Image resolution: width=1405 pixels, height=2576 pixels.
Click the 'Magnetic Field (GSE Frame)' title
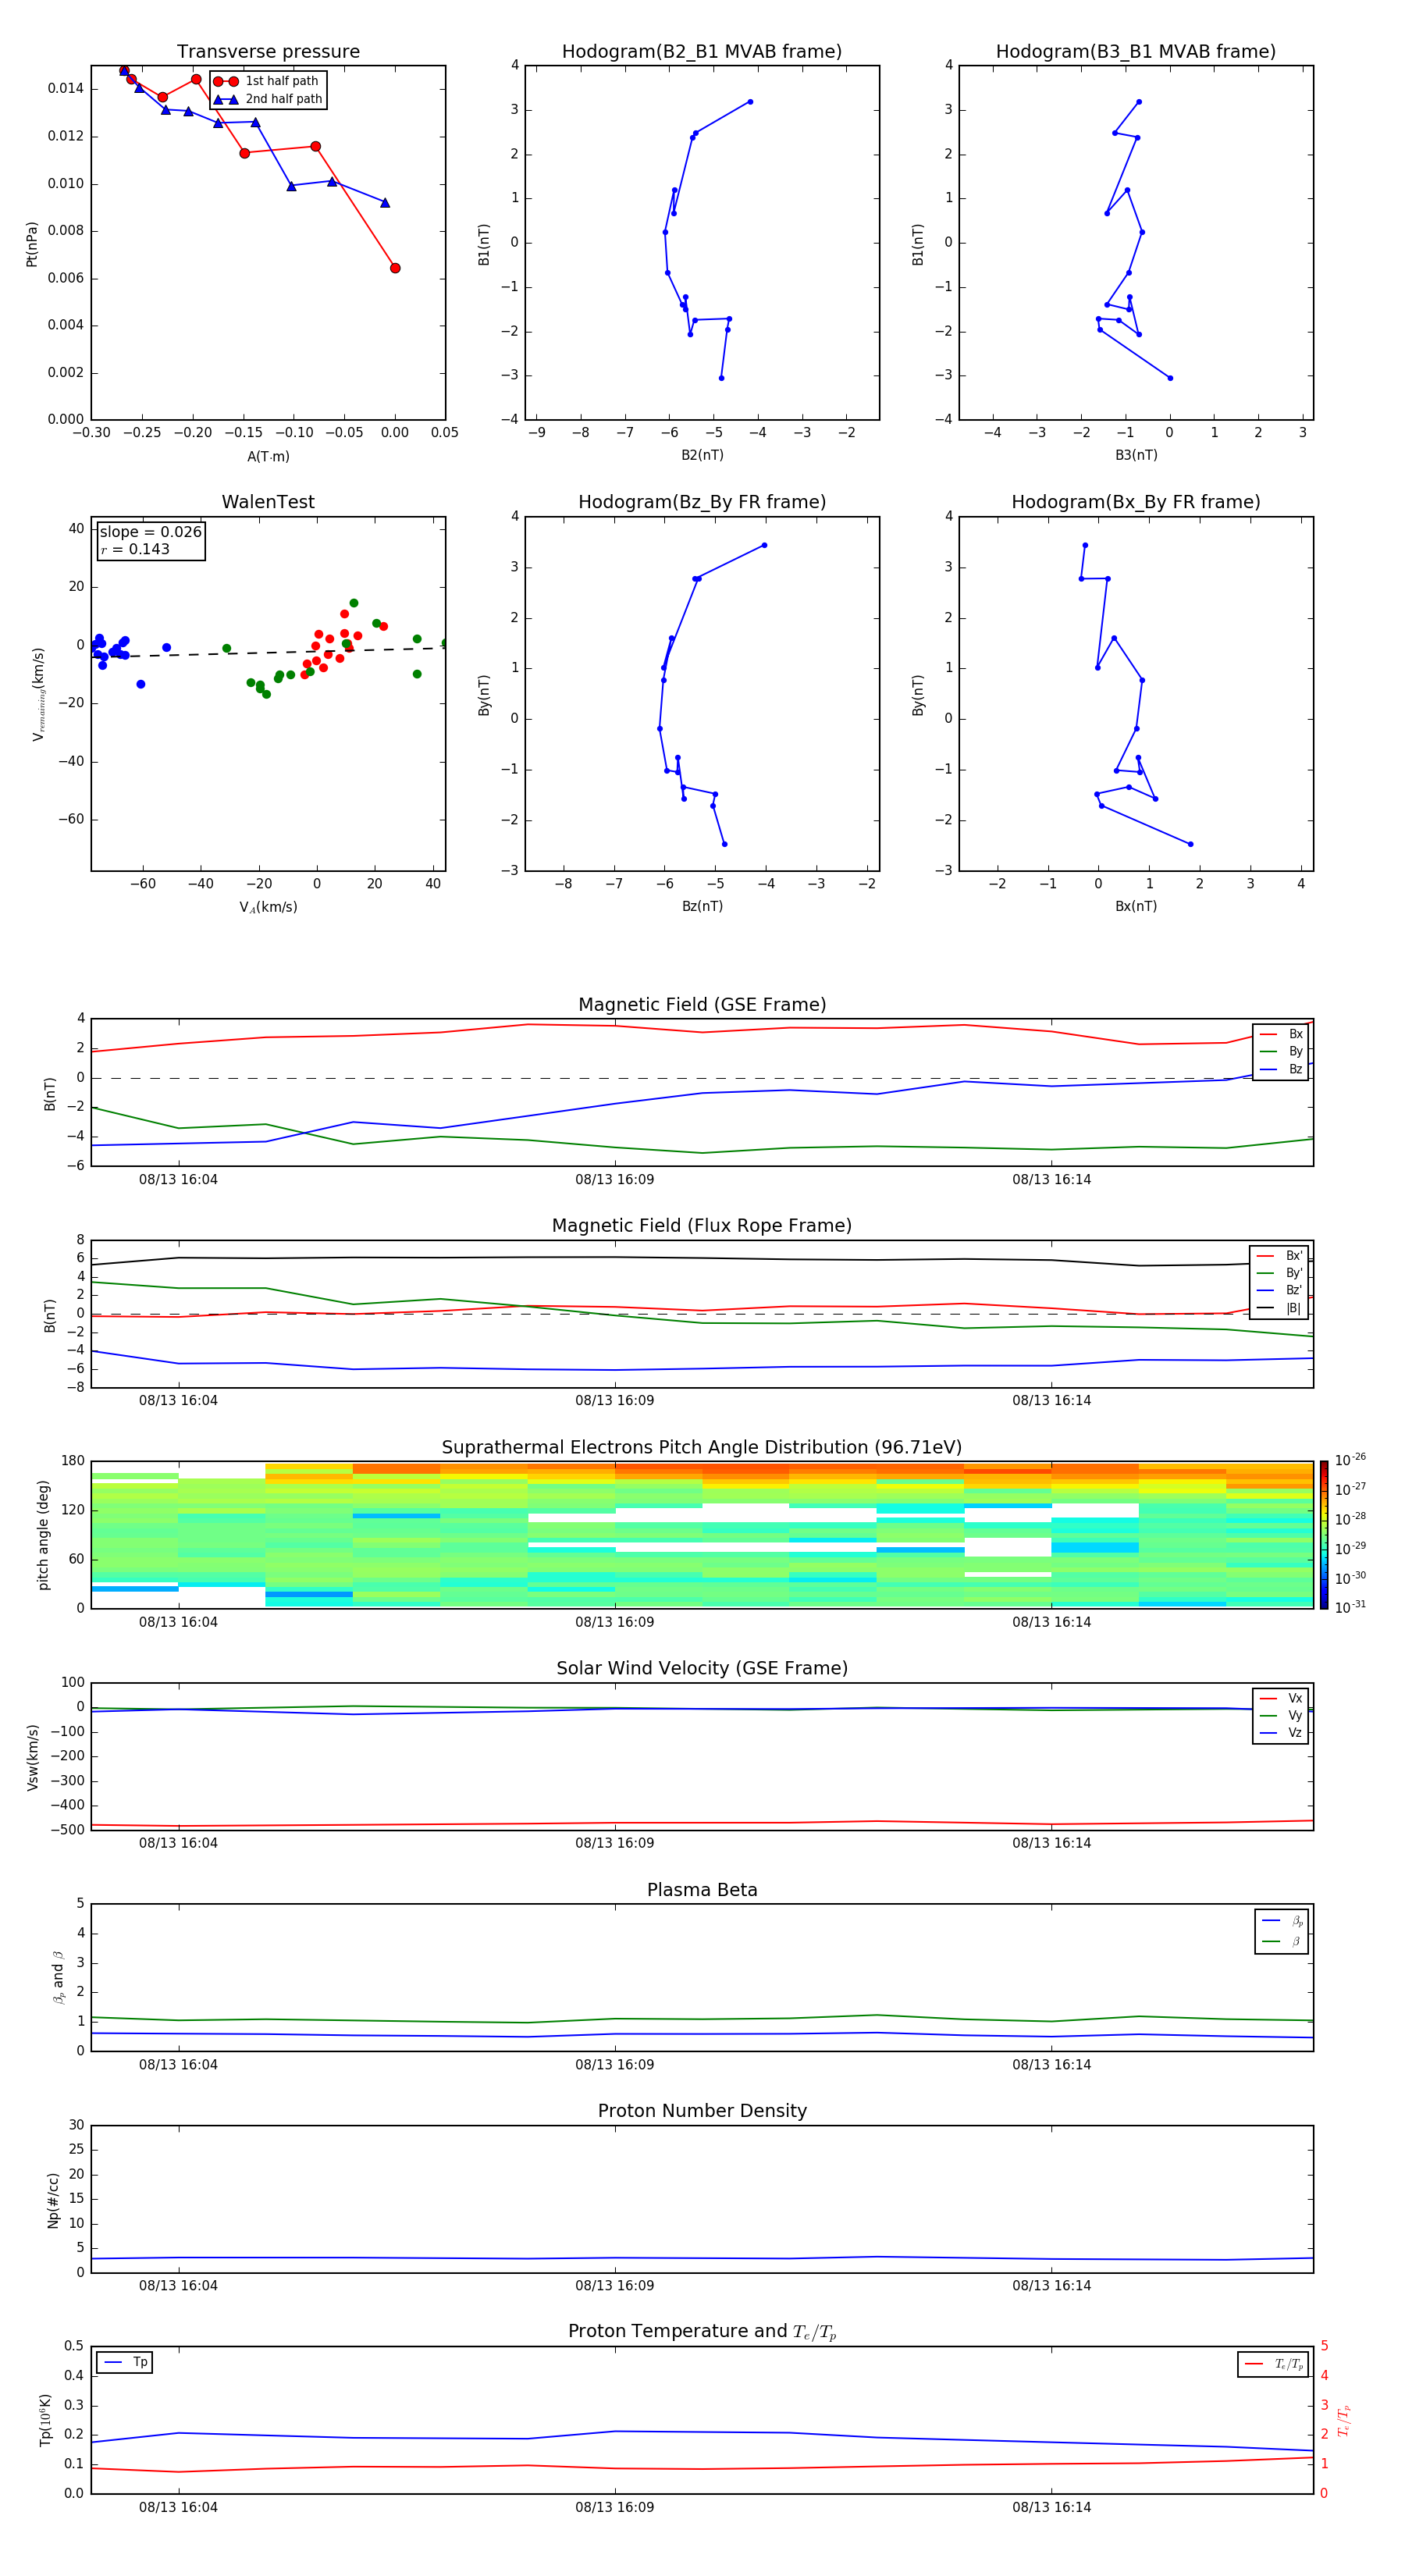[702, 1005]
